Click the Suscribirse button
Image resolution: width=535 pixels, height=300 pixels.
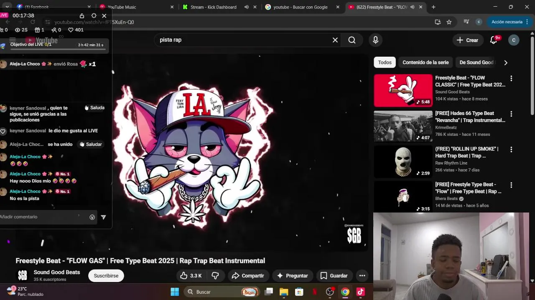click(106, 276)
